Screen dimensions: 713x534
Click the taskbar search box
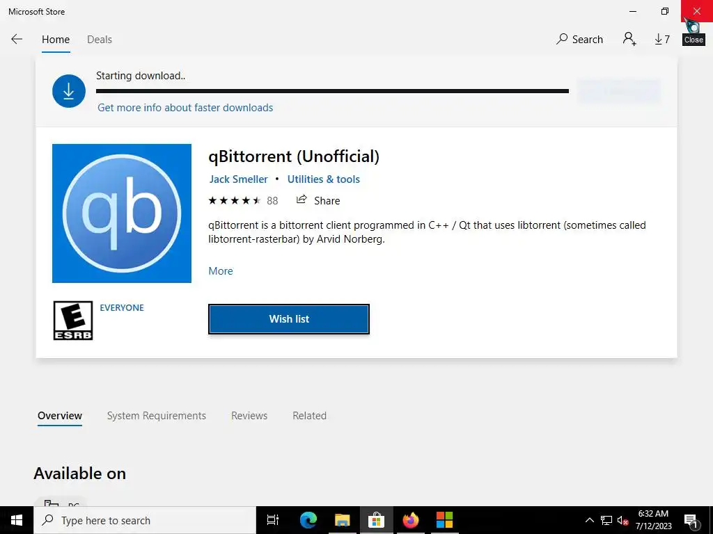coord(145,520)
